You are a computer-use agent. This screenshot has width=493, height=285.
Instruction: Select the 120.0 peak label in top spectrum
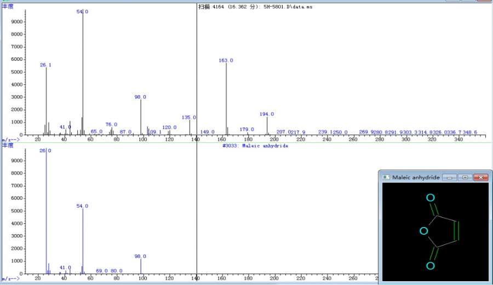pos(169,127)
